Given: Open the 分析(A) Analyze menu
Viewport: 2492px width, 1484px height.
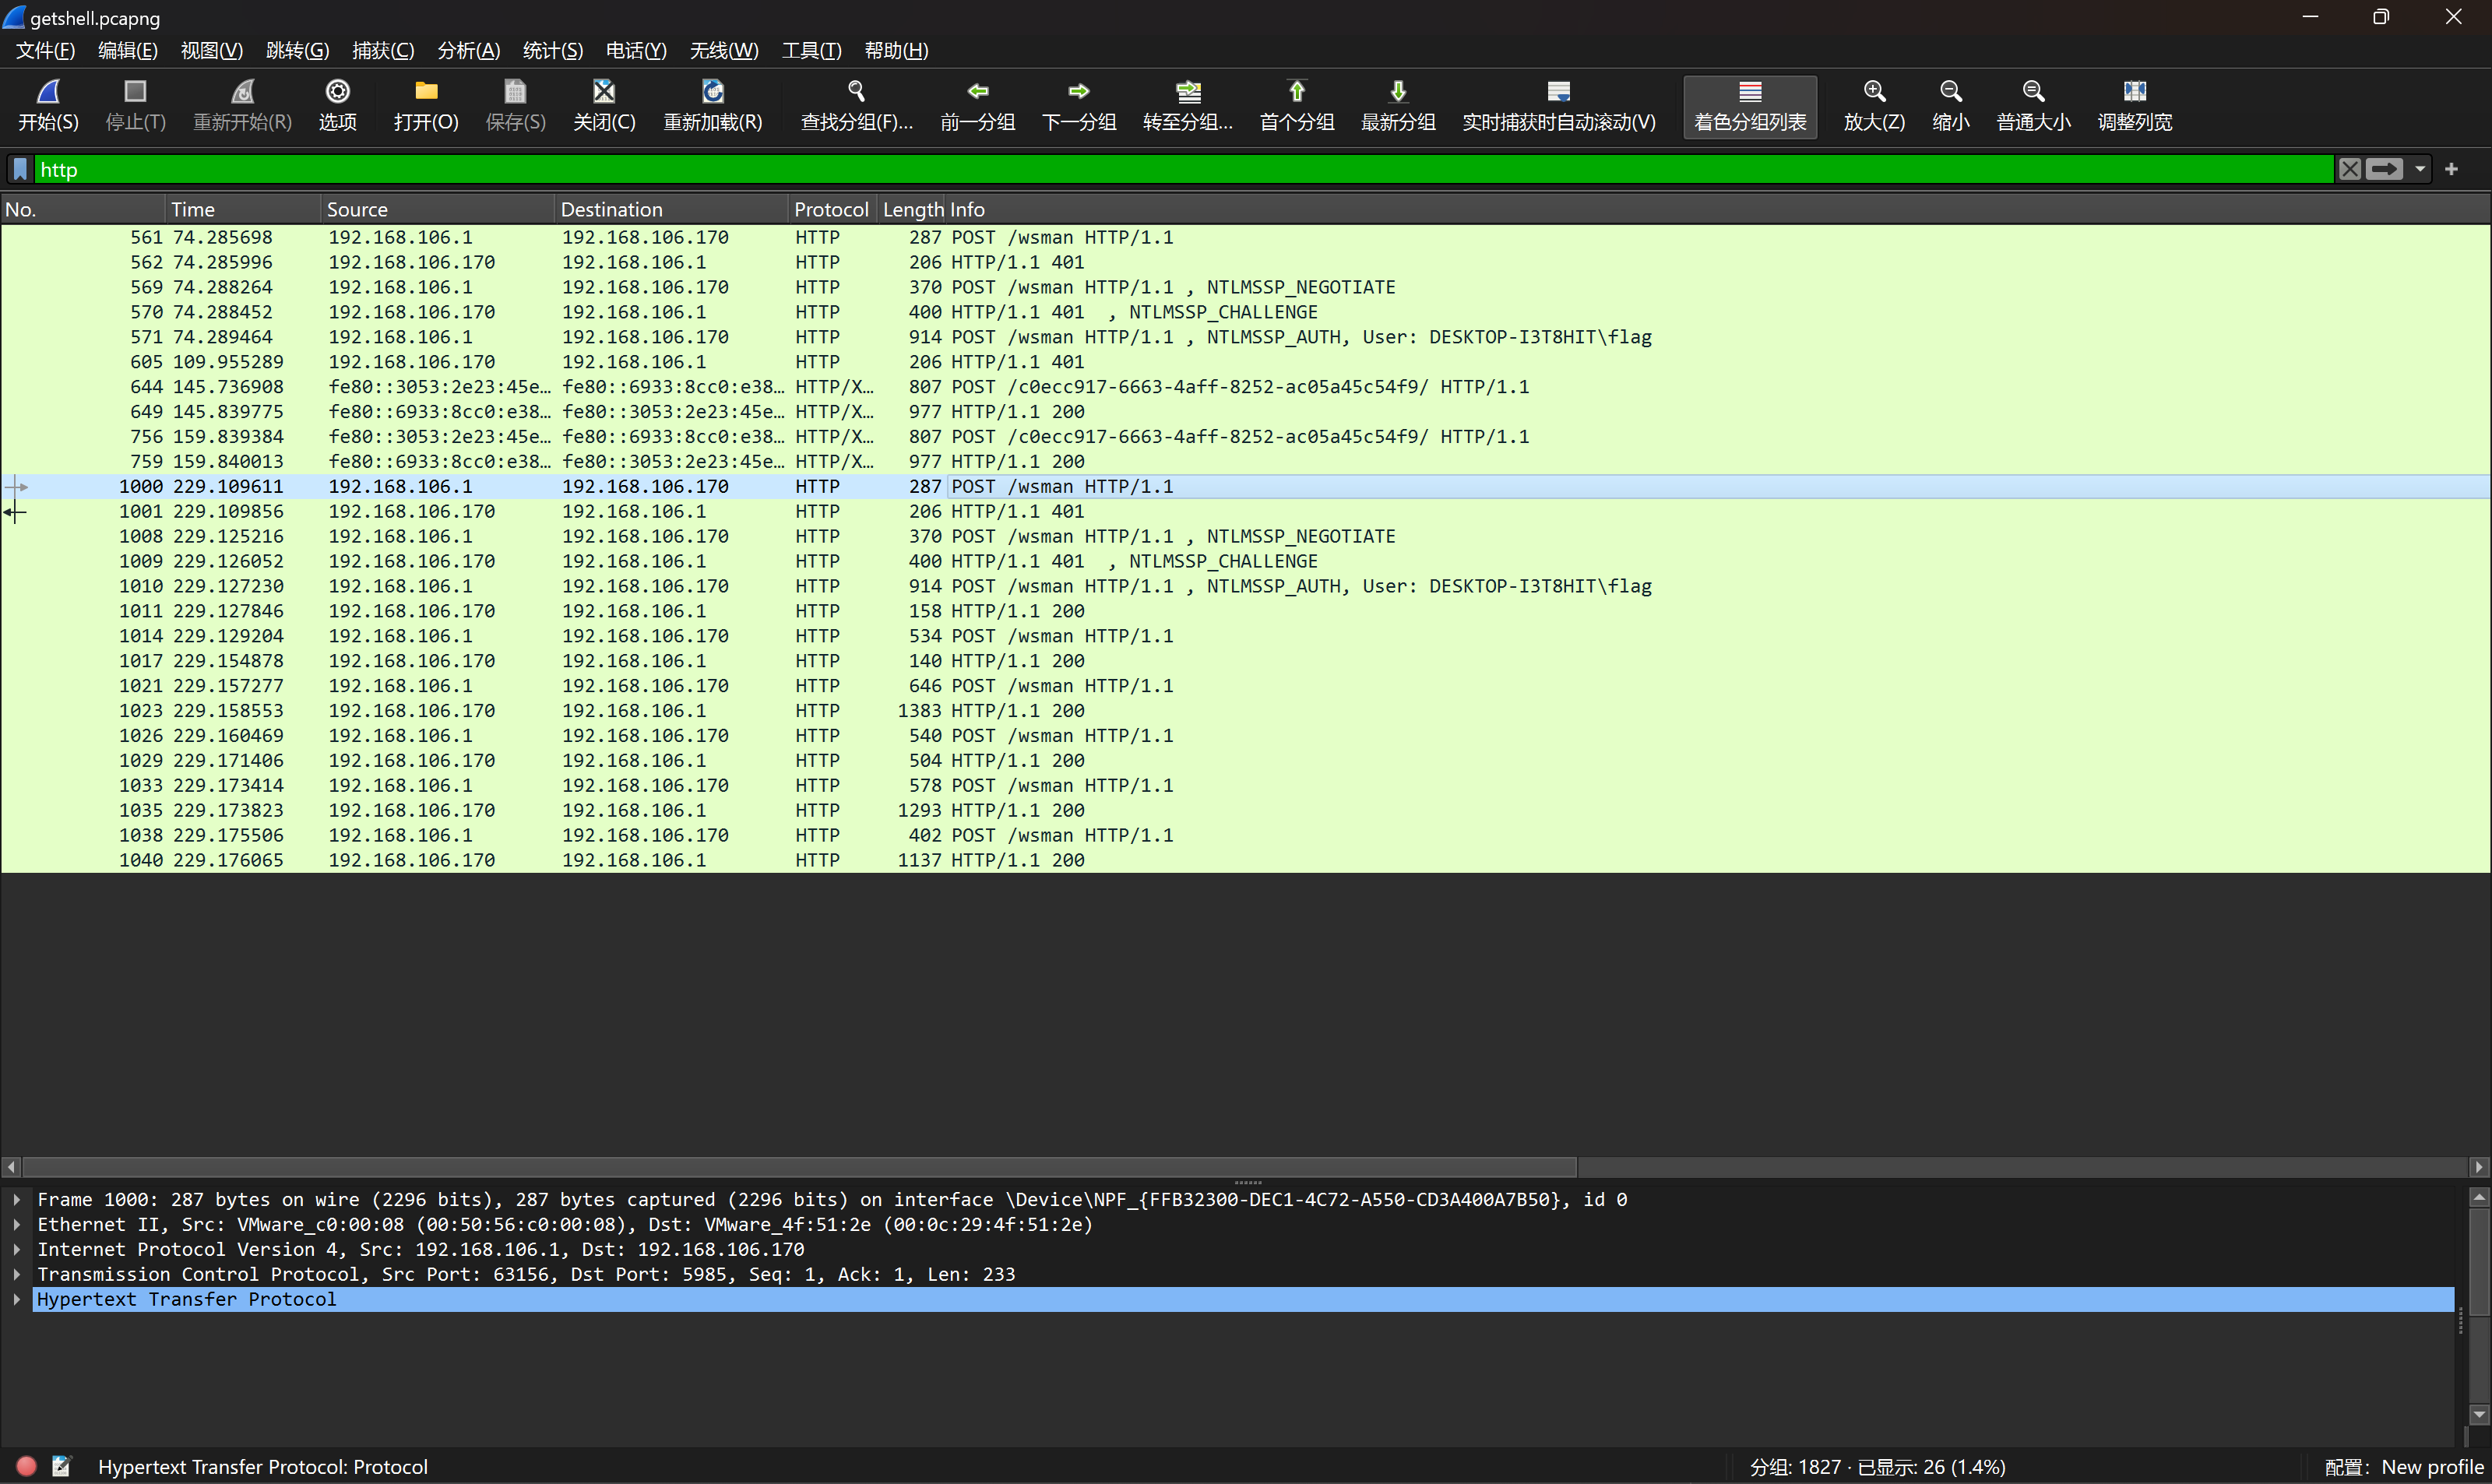Looking at the screenshot, I should coord(468,50).
